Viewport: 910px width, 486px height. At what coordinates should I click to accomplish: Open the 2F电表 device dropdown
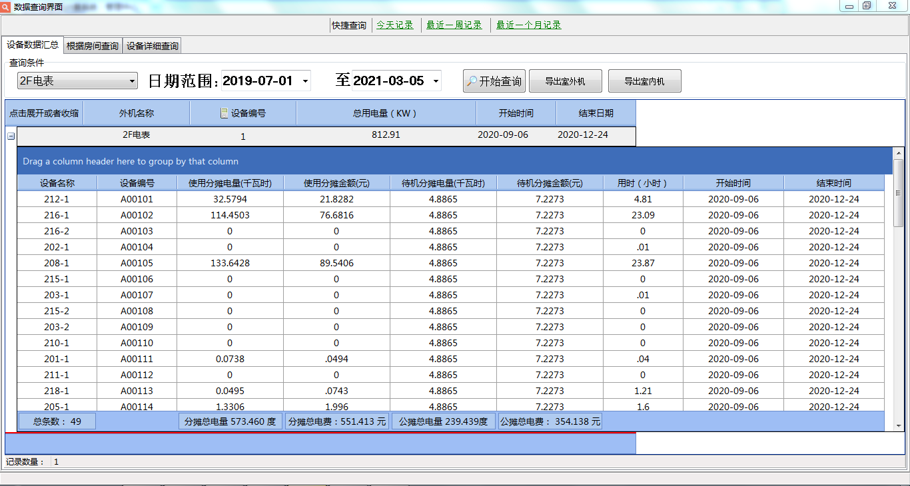(131, 81)
